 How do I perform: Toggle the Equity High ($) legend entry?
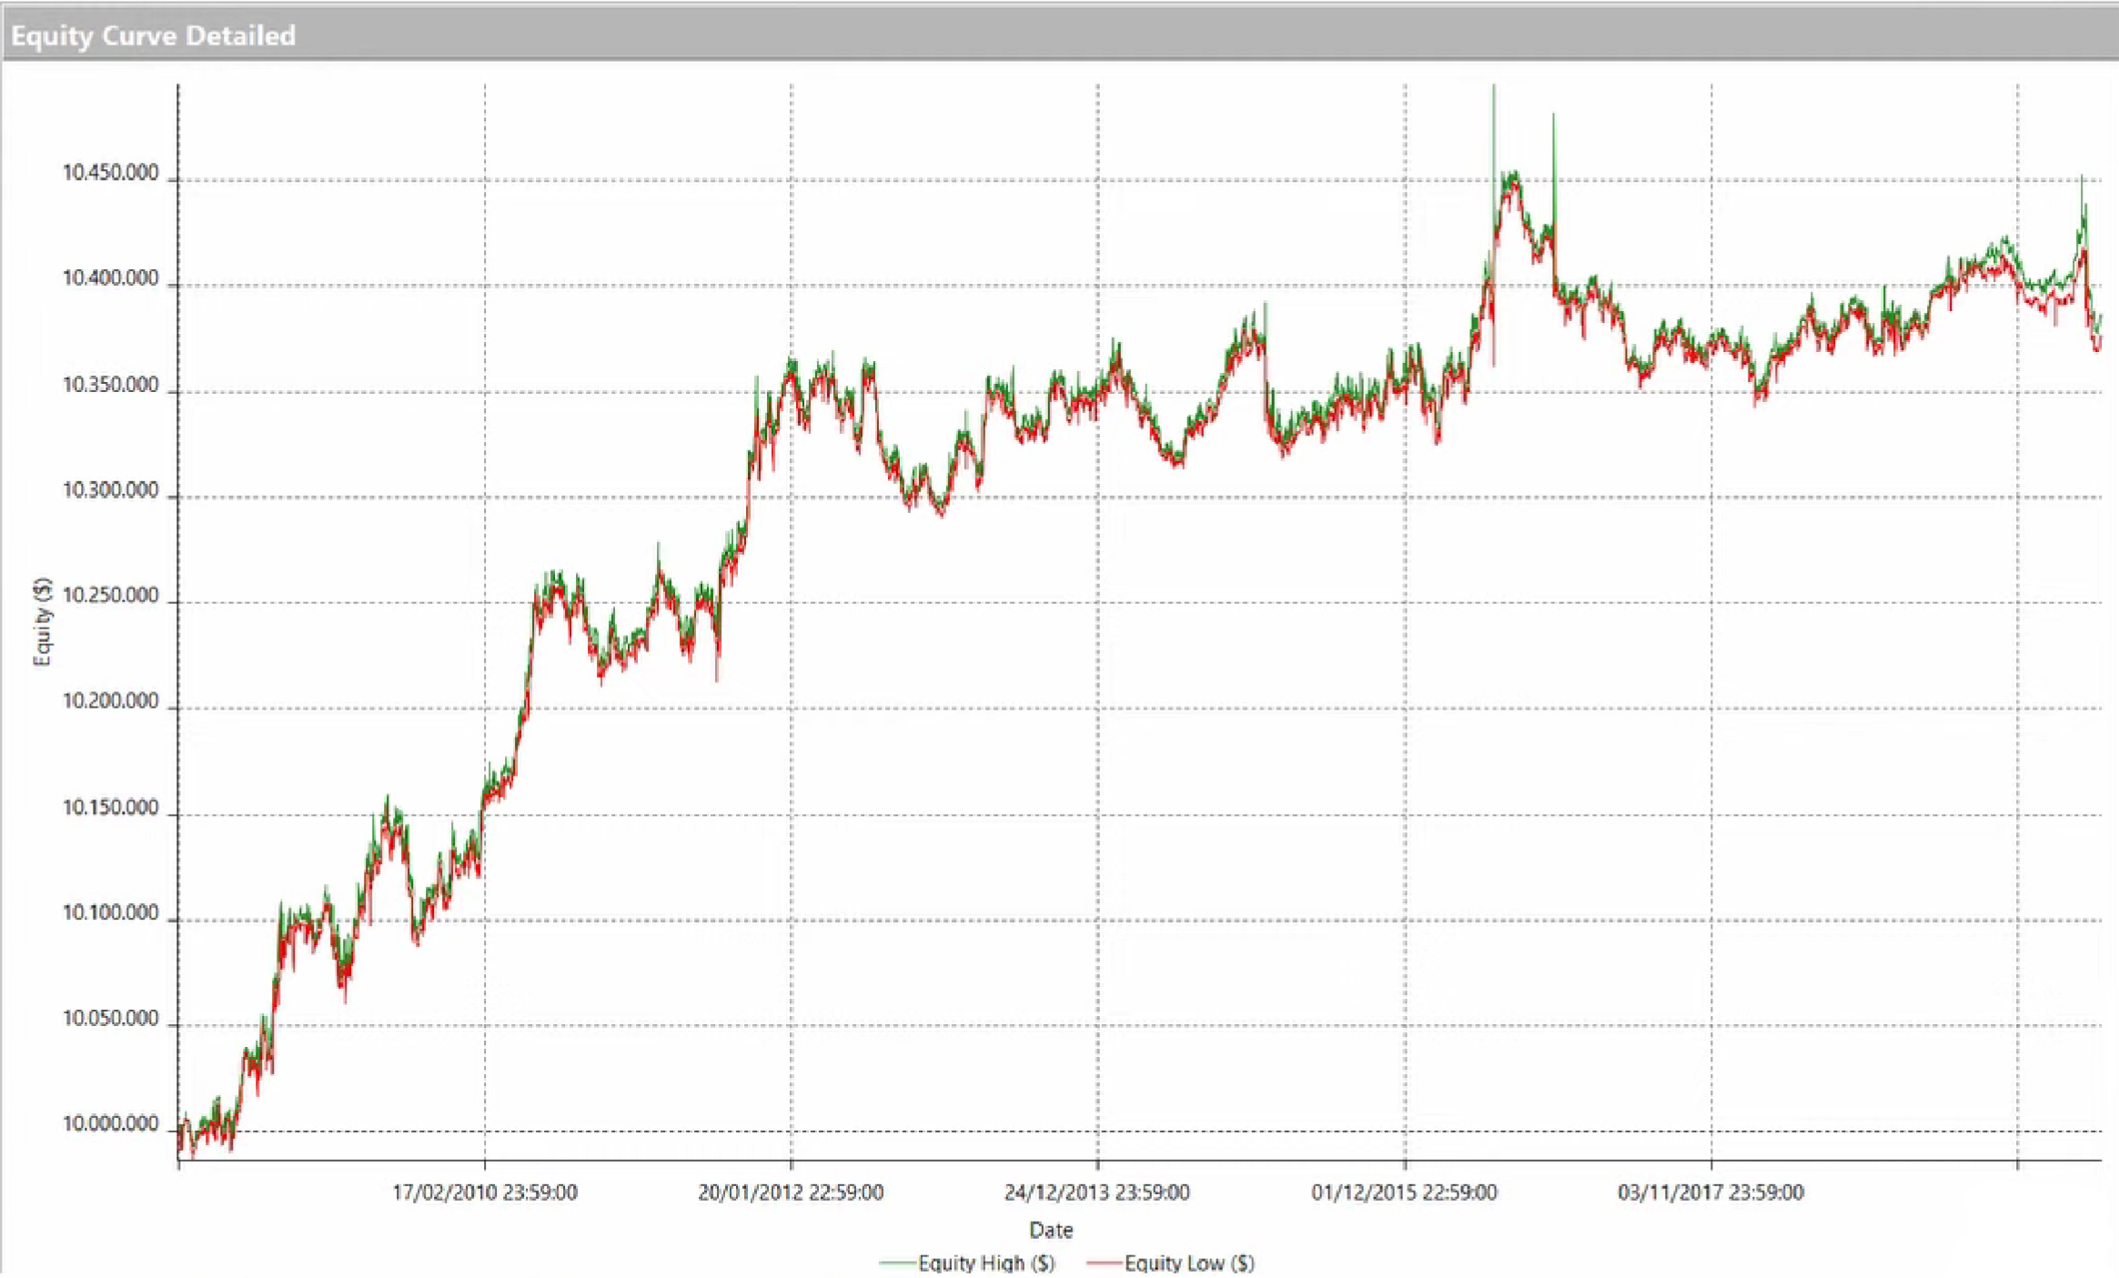pyautogui.click(x=985, y=1263)
